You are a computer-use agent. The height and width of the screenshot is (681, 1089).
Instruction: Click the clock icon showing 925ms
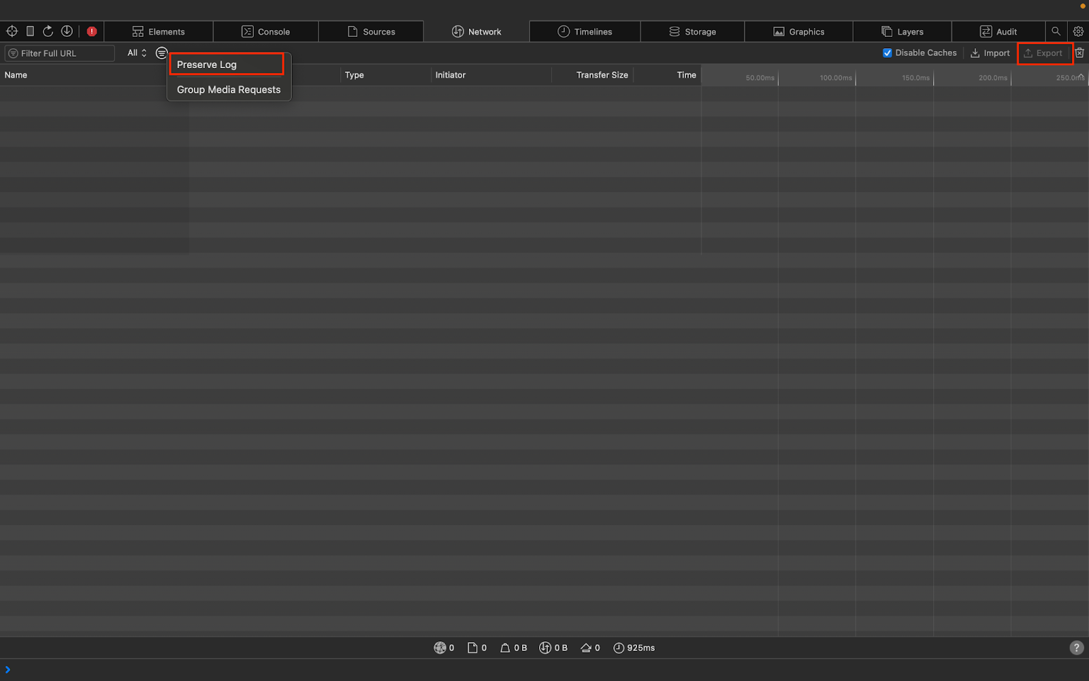[x=619, y=648]
